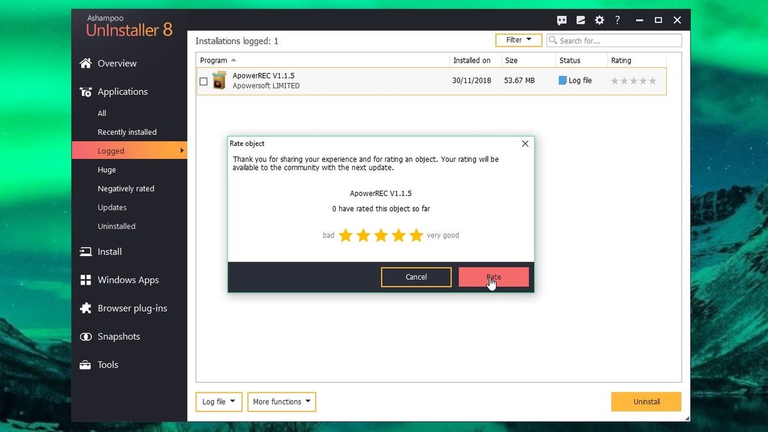Set rating to third star in dialog

pos(381,236)
